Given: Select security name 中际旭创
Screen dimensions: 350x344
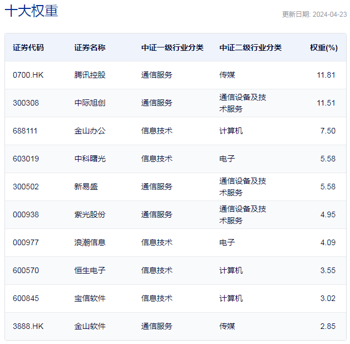Looking at the screenshot, I should [x=90, y=103].
